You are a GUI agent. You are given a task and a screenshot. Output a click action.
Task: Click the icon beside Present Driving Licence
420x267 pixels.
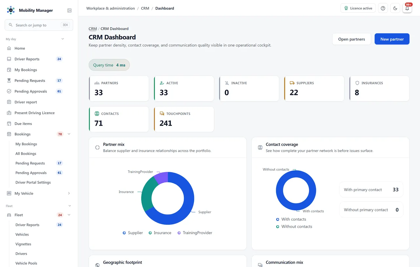click(9, 113)
